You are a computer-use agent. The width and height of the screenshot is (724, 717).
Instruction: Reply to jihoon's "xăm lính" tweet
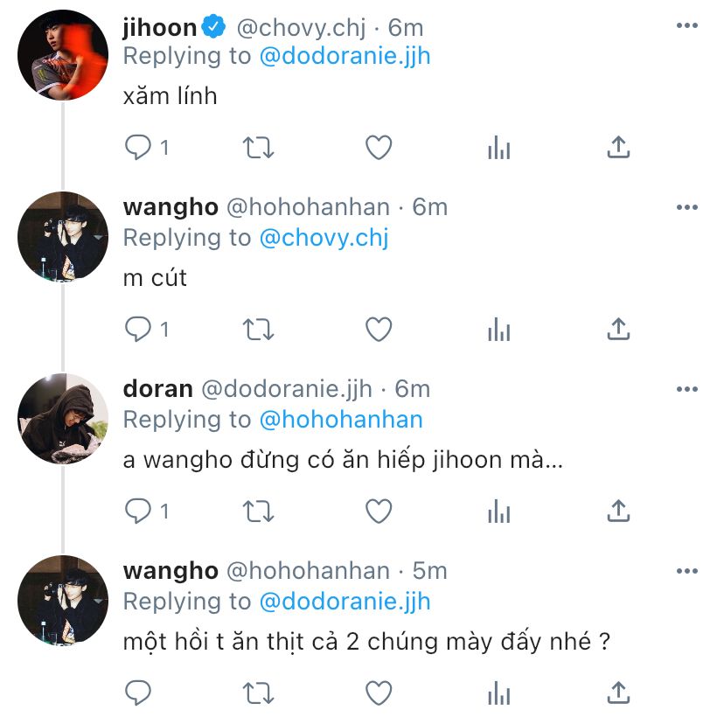click(x=138, y=148)
